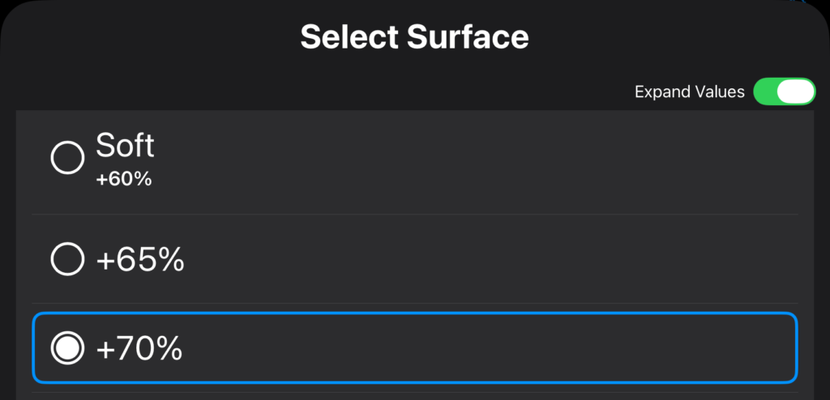
Task: Click the Expand Values label text
Action: 689,92
